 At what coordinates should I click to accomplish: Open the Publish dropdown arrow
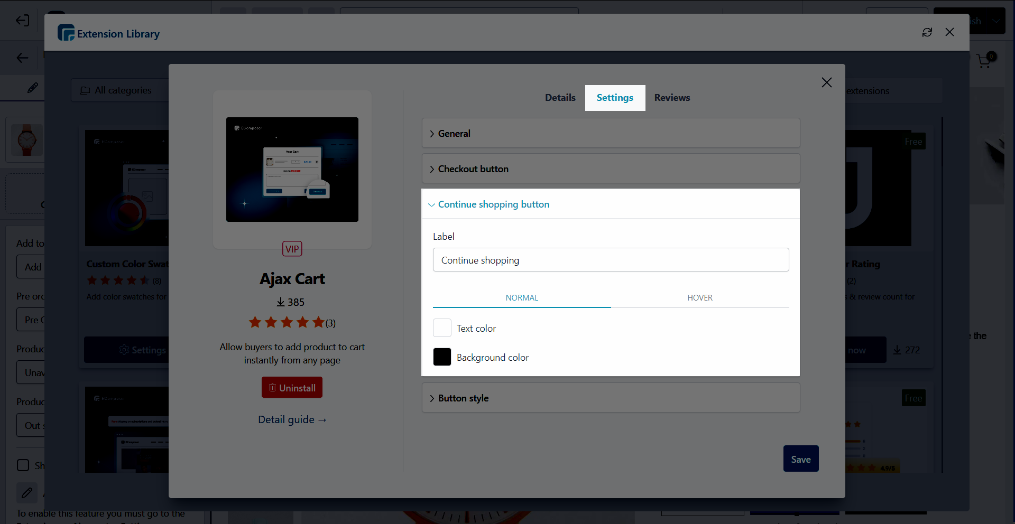click(x=996, y=21)
